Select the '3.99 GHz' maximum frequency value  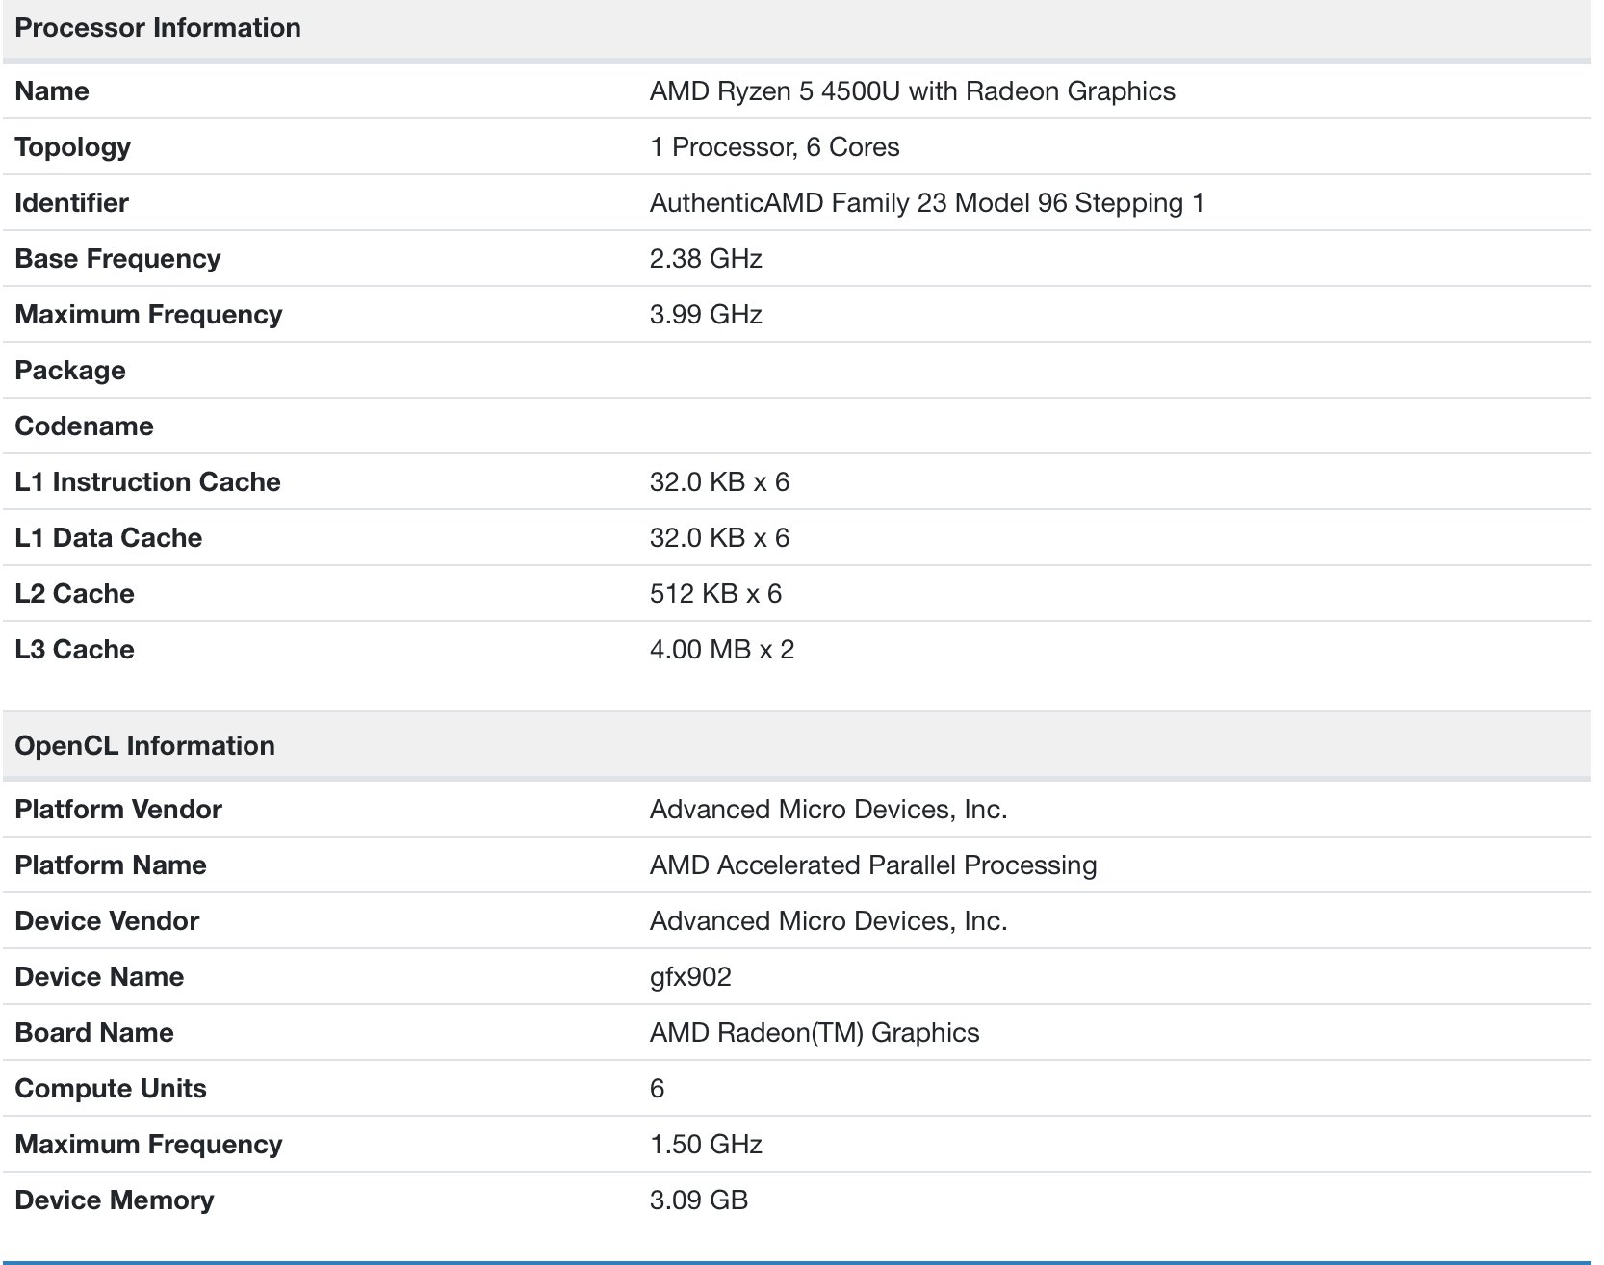pyautogui.click(x=706, y=314)
